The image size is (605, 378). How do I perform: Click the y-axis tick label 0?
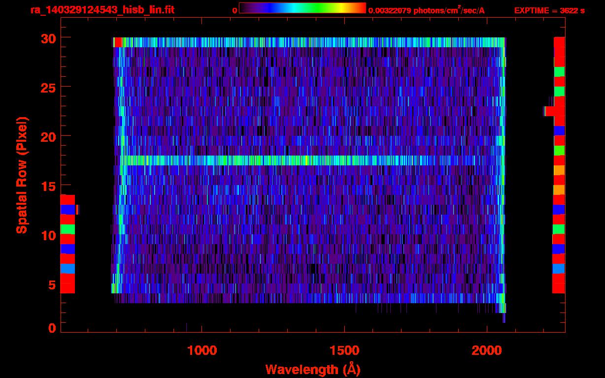pyautogui.click(x=51, y=328)
